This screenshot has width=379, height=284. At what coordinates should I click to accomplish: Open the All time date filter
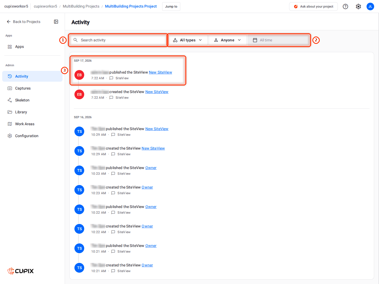(x=278, y=40)
